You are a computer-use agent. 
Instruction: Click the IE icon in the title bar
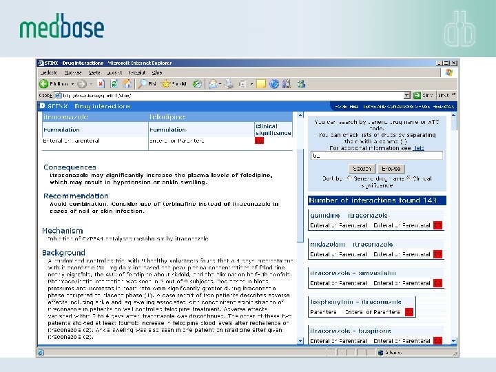tap(41, 63)
